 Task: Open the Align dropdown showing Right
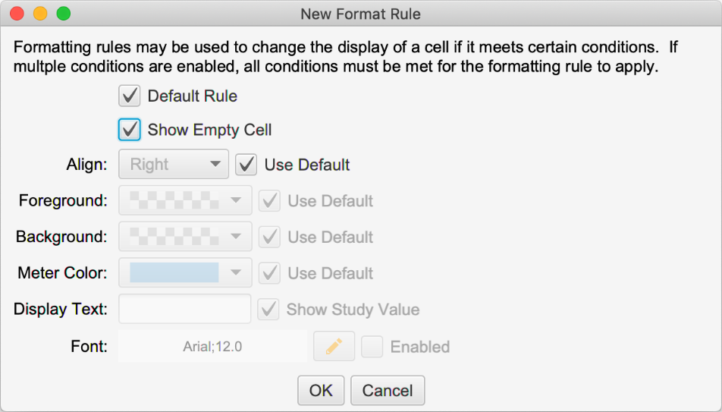[x=174, y=164]
